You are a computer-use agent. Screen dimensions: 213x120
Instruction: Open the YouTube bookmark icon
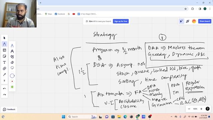[74, 14]
